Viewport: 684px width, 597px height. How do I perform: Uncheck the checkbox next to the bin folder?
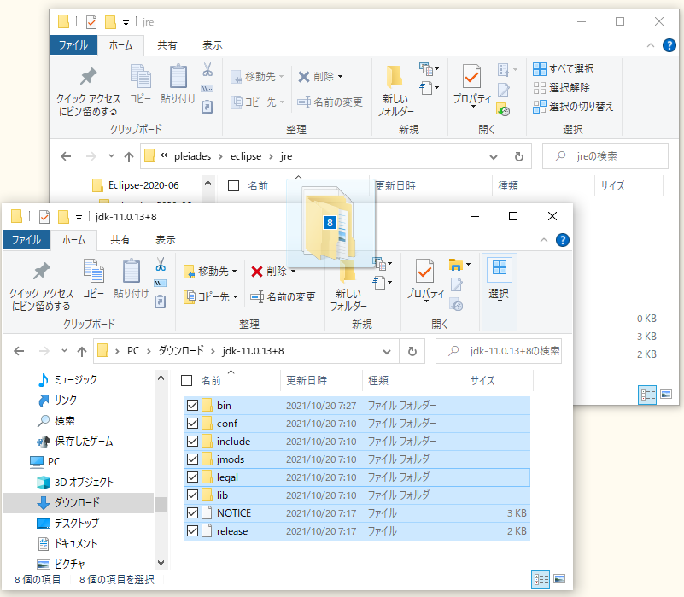[x=192, y=405]
